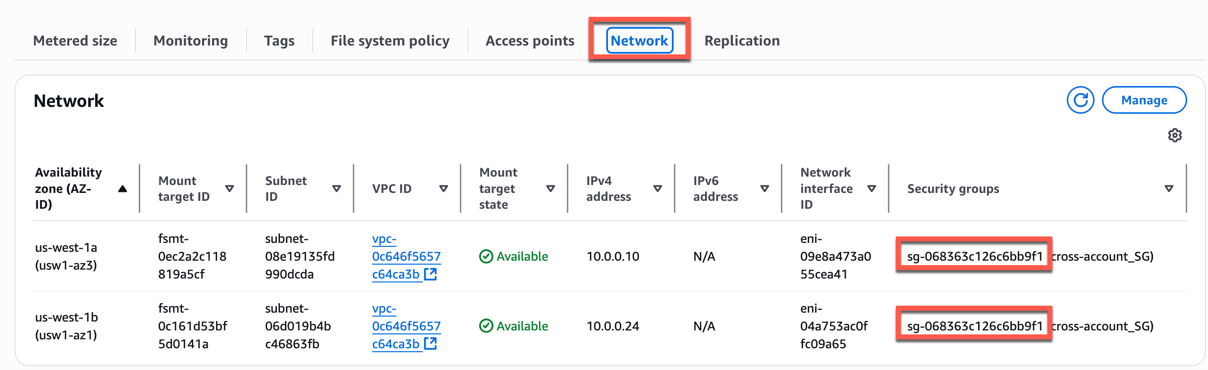Screen dimensions: 1208x370
Task: Sort by IPv4 address column
Action: click(x=658, y=188)
